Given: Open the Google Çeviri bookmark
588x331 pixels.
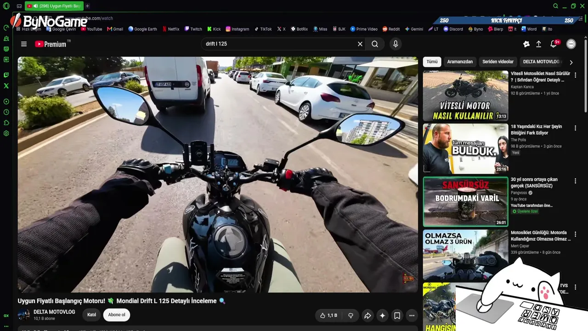Looking at the screenshot, I should (x=61, y=29).
